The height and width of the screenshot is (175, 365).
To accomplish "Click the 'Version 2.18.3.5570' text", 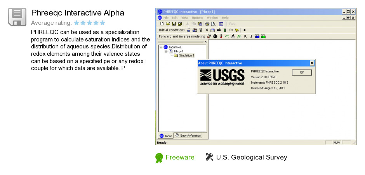I will [x=264, y=77].
